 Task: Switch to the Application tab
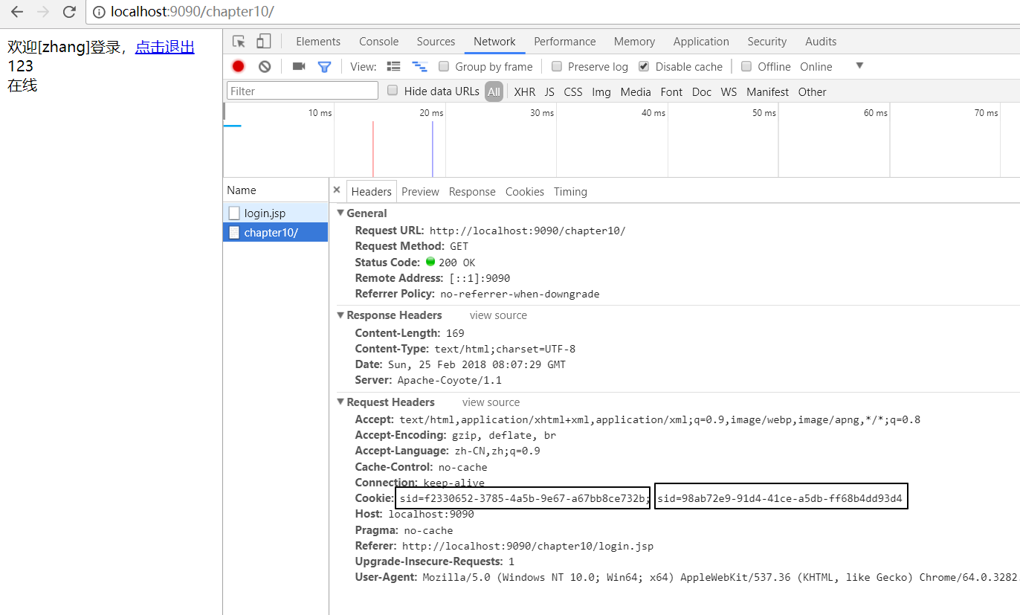coord(701,42)
